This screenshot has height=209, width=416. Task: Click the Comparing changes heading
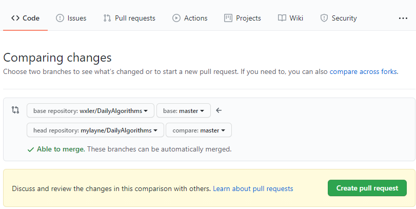point(57,58)
